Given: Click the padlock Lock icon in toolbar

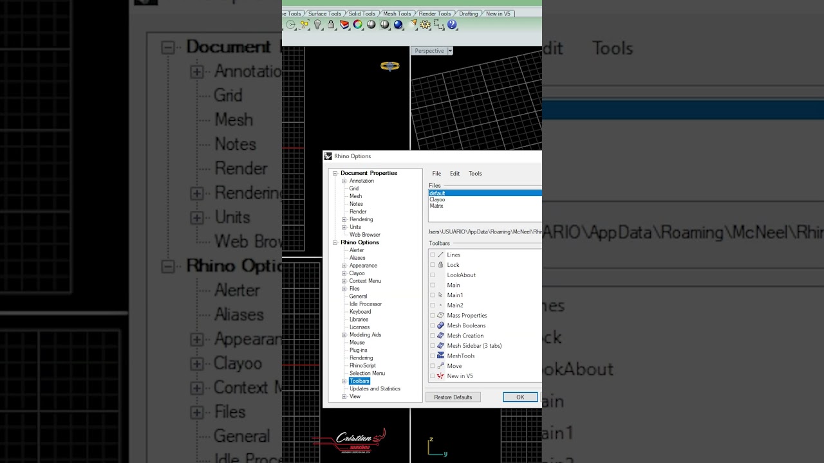Looking at the screenshot, I should pos(331,24).
